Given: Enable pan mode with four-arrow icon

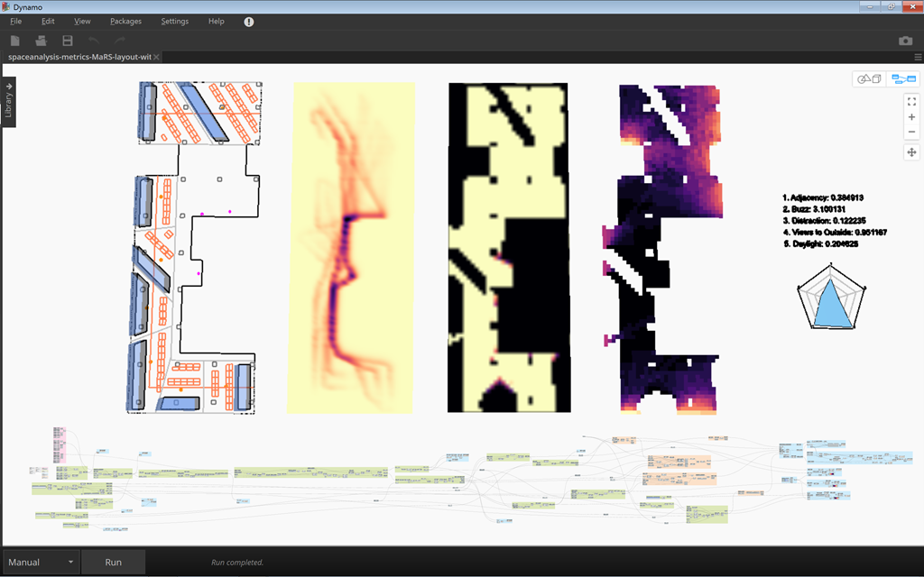Looking at the screenshot, I should click(x=911, y=152).
